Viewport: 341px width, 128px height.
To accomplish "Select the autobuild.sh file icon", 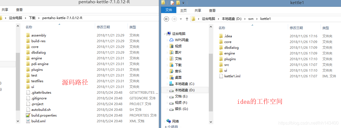I will [x=28, y=109].
